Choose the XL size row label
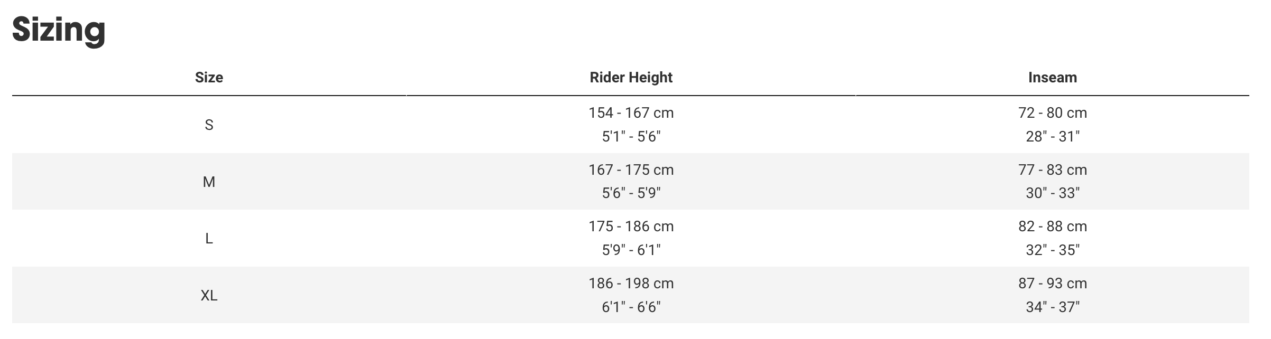This screenshot has width=1271, height=339. tap(209, 296)
